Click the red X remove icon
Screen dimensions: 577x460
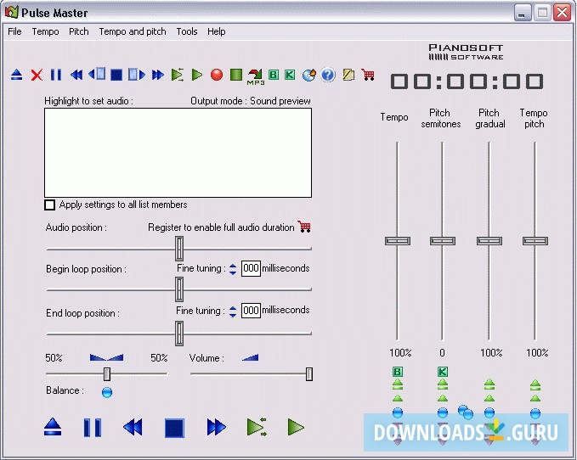click(37, 75)
